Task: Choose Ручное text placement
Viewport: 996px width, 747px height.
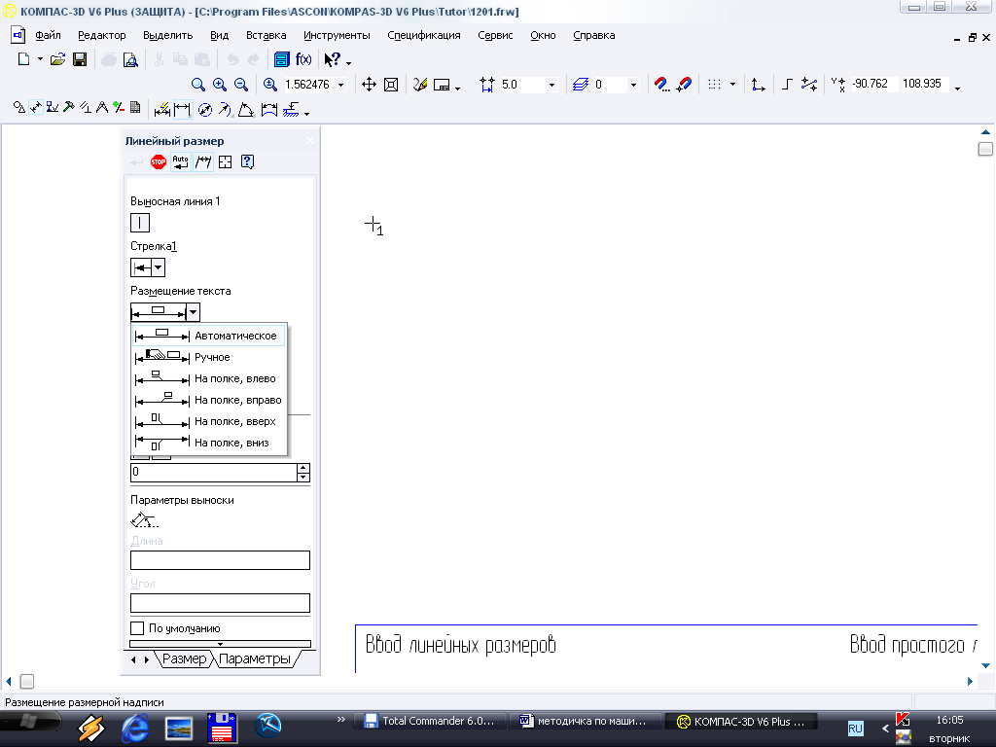Action: point(209,357)
